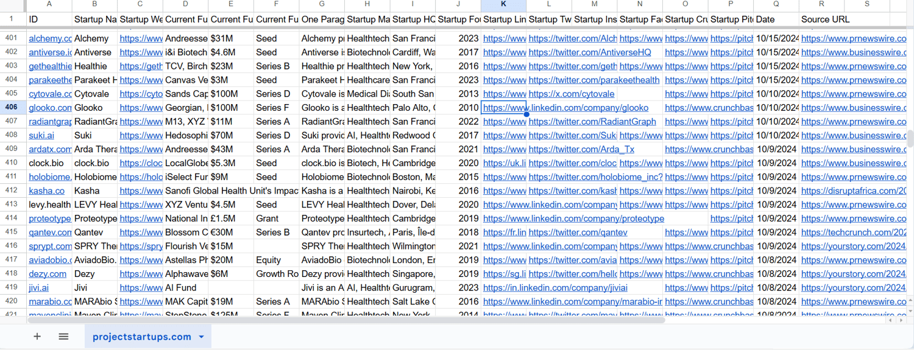Select column Q header
Viewport: 914px width, 350px height.
point(776,4)
